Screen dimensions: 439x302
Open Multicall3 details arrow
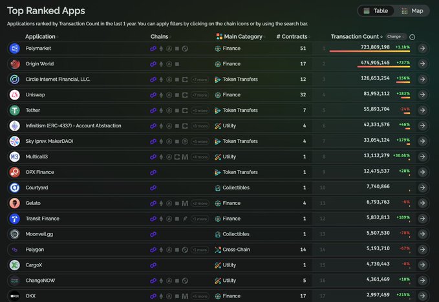click(422, 156)
